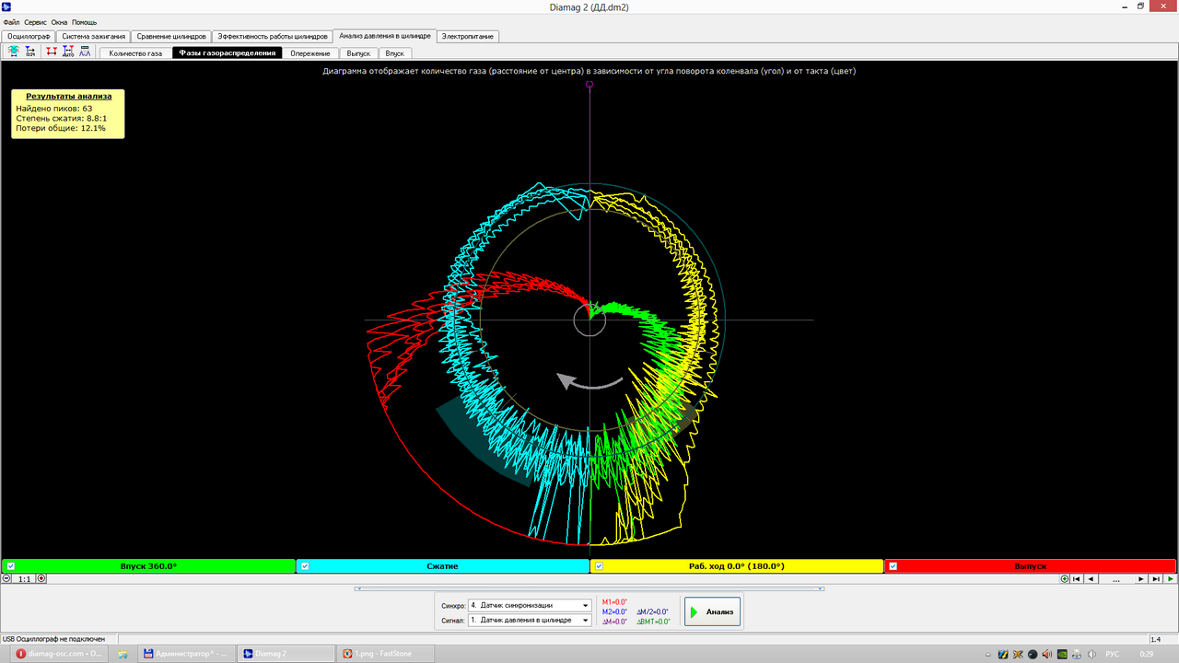Step forward one frame
This screenshot has height=663, width=1179.
pos(1141,579)
